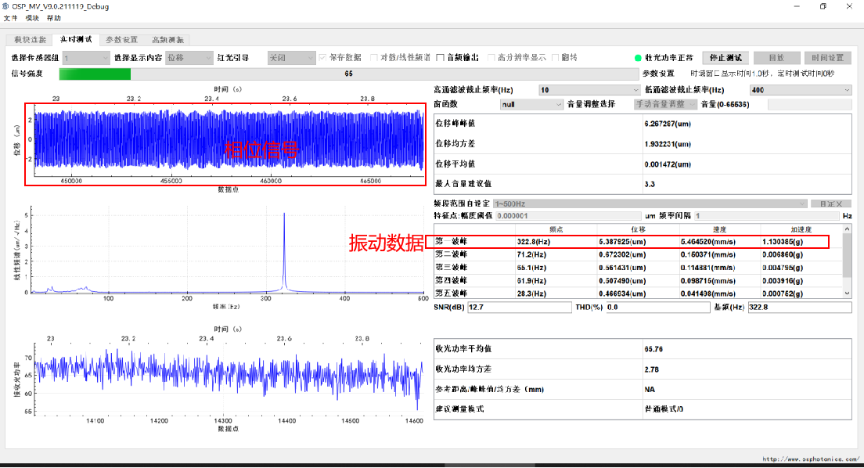The image size is (864, 468).
Task: Open the 窗函数 dropdown set to null
Action: [531, 104]
